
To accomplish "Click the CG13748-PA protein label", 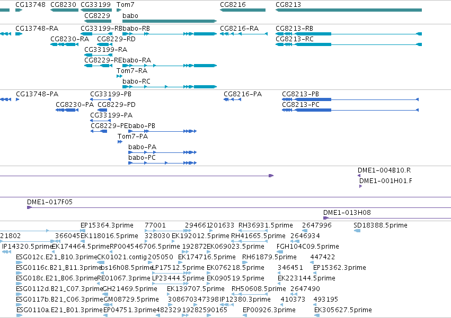I will point(37,94).
